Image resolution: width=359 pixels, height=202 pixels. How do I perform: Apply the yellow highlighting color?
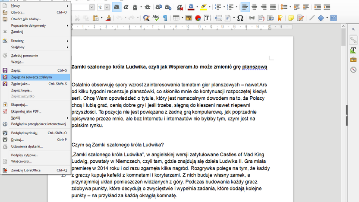pyautogui.click(x=203, y=7)
